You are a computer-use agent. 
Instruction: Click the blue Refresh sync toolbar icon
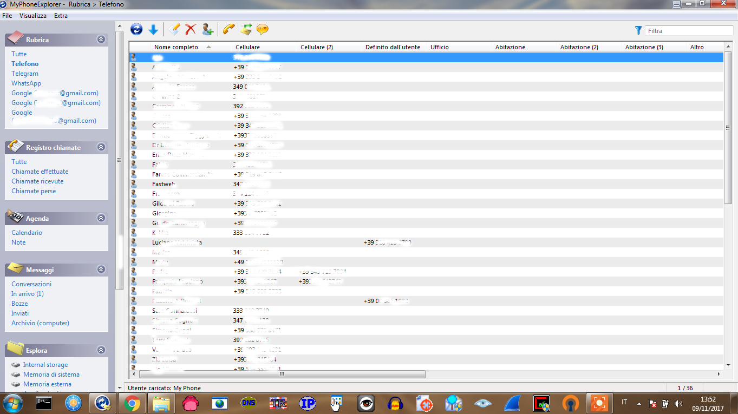point(136,29)
